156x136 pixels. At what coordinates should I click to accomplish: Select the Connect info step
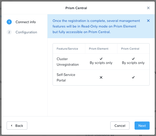[x=26, y=22]
